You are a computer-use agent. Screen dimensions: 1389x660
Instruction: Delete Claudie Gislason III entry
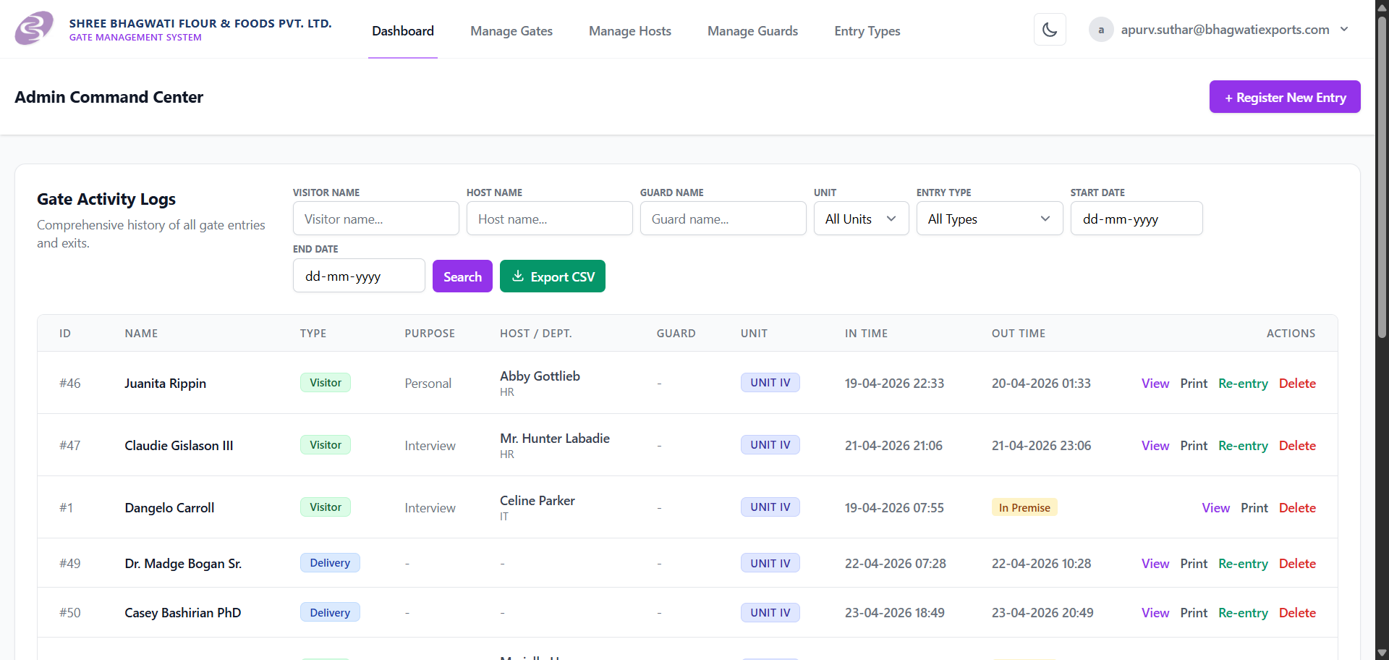1297,446
